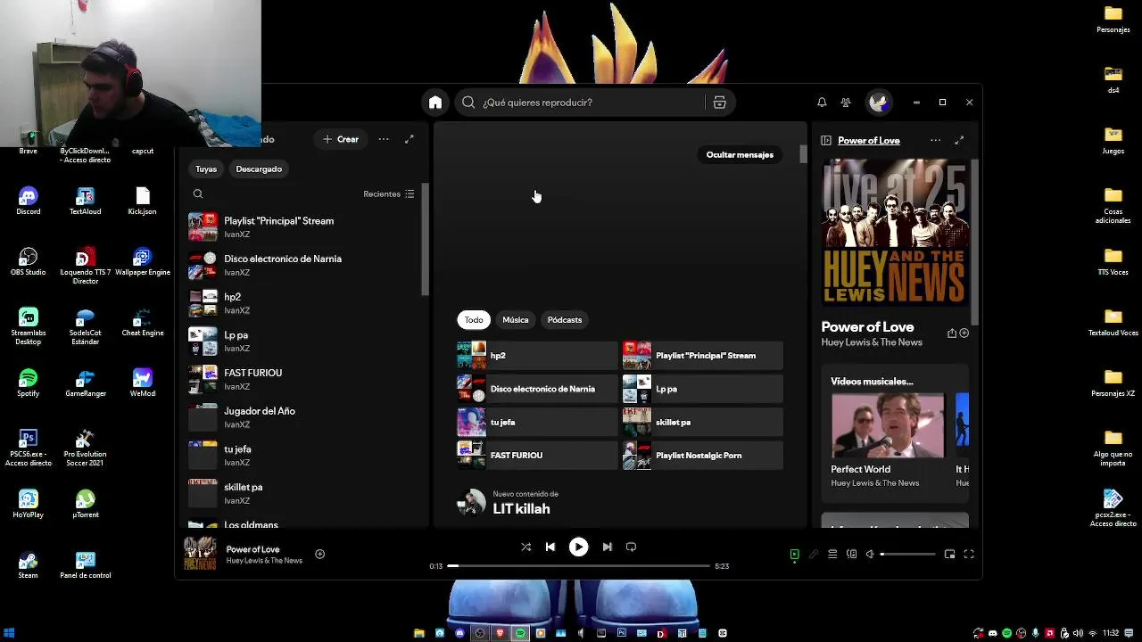Image resolution: width=1142 pixels, height=642 pixels.
Task: Open Playlist "Principal" Stream card in home grid
Action: pos(702,356)
